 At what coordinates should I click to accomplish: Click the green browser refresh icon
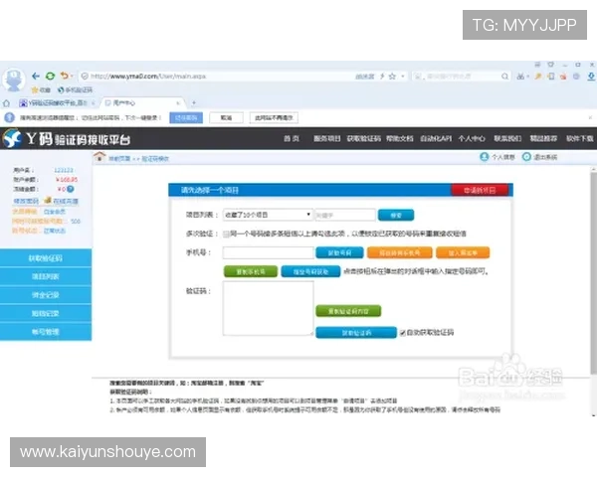pyautogui.click(x=50, y=76)
